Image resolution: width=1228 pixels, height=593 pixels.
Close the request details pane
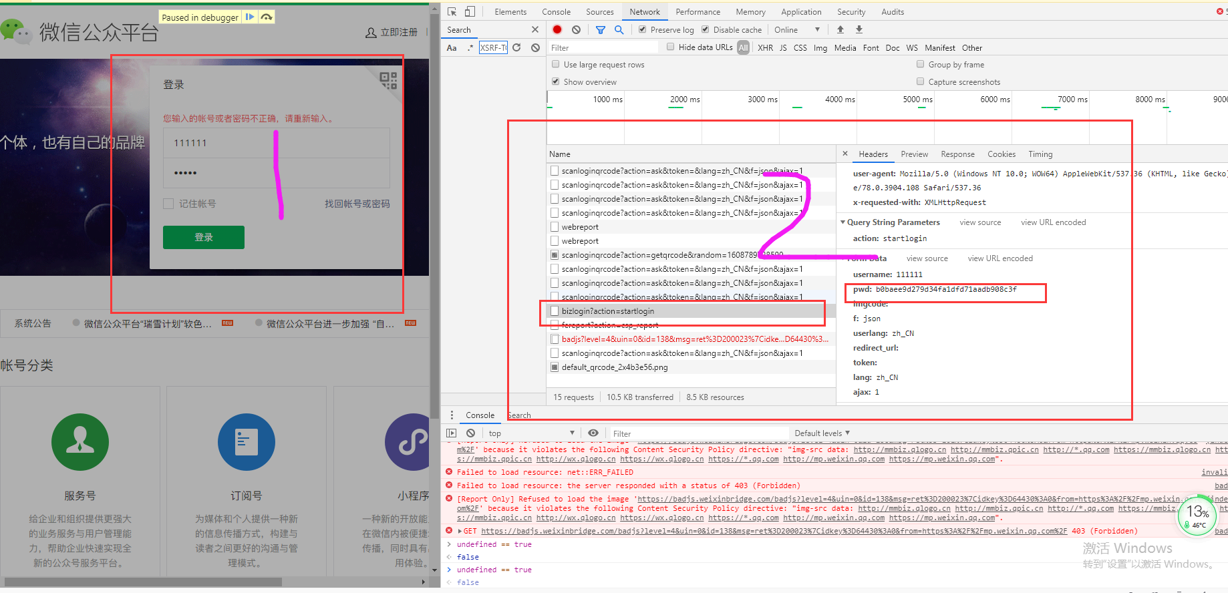coord(845,154)
